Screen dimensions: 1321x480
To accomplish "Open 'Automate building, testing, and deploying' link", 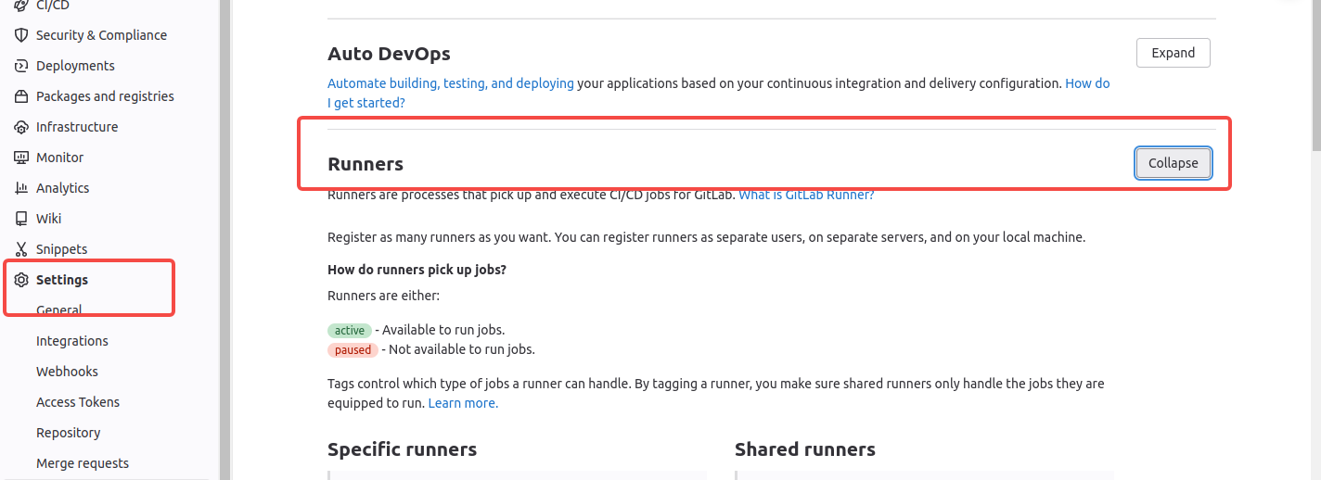I will [x=450, y=83].
